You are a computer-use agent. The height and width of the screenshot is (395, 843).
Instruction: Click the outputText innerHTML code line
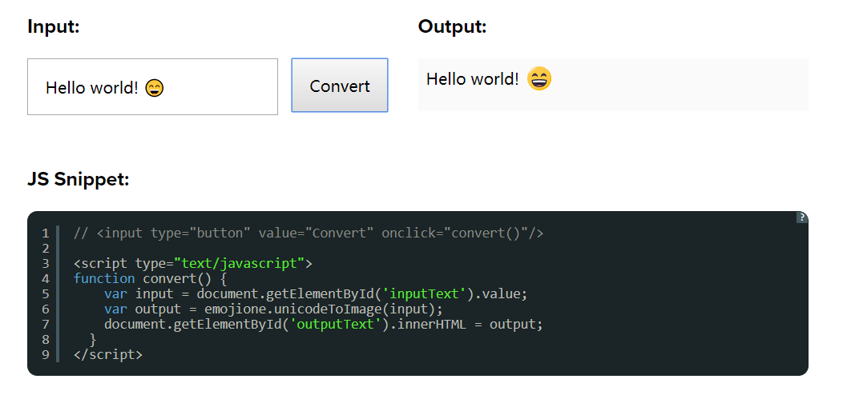(x=324, y=324)
